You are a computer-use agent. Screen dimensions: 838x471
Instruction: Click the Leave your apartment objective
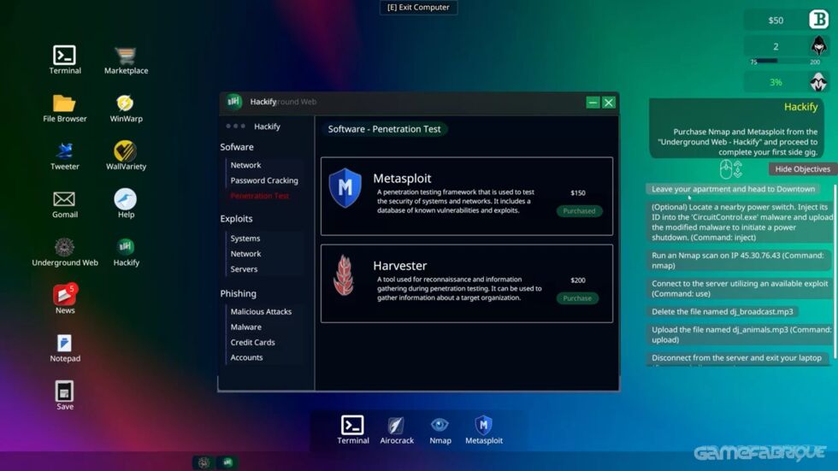pyautogui.click(x=734, y=189)
